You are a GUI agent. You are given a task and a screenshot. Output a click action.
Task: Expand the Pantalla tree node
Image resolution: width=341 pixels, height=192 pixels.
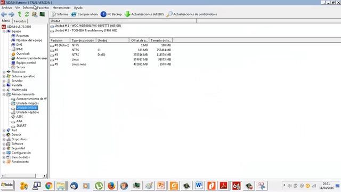point(4,85)
